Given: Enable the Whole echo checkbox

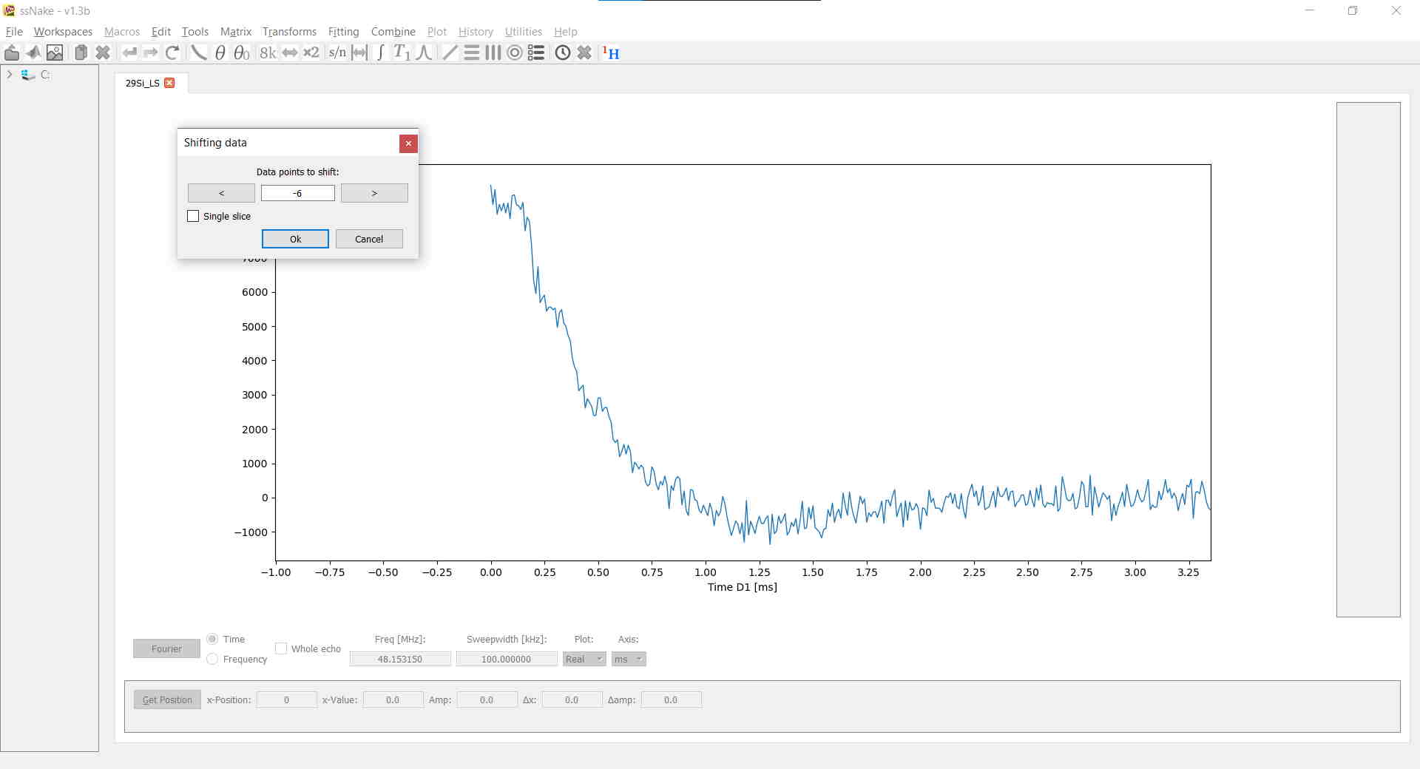Looking at the screenshot, I should click(x=281, y=648).
